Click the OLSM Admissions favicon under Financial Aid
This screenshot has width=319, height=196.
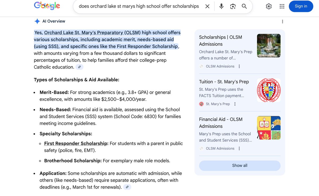(x=202, y=148)
